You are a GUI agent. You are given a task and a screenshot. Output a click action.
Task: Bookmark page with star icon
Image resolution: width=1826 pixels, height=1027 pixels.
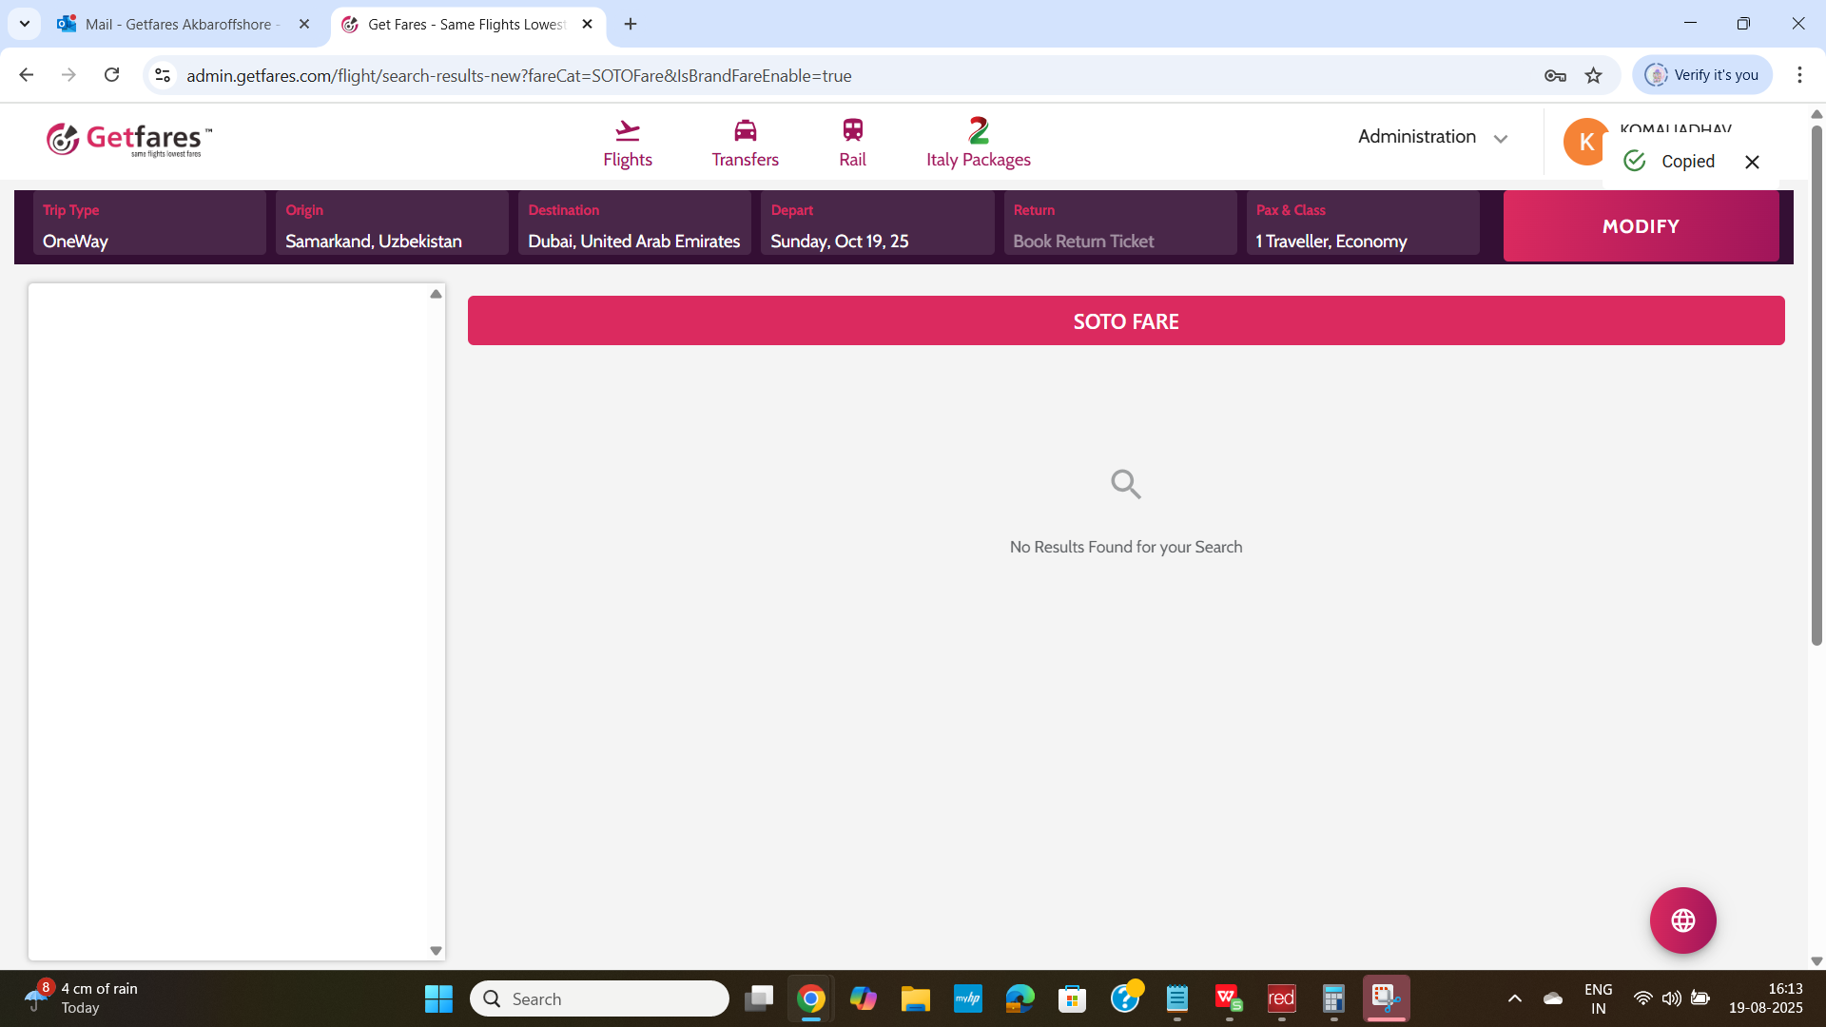coord(1594,76)
